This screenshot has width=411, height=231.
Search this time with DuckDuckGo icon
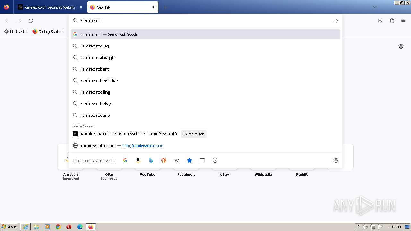pyautogui.click(x=164, y=160)
